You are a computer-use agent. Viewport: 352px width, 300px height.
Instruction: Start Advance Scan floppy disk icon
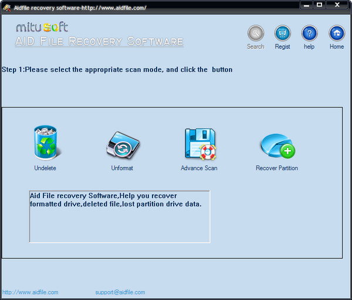[x=200, y=144]
